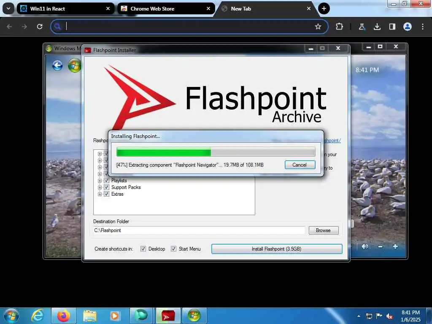Reload the current page
This screenshot has height=324, width=432.
tap(40, 27)
